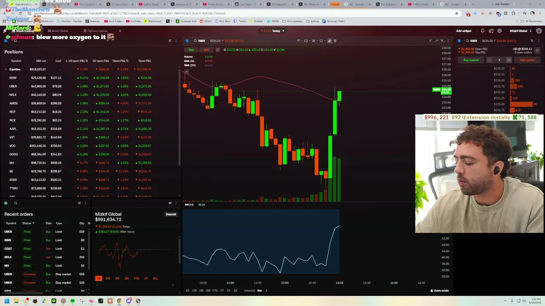Click the Buy market button
Image resolution: width=545 pixels, height=306 pixels.
[x=471, y=60]
